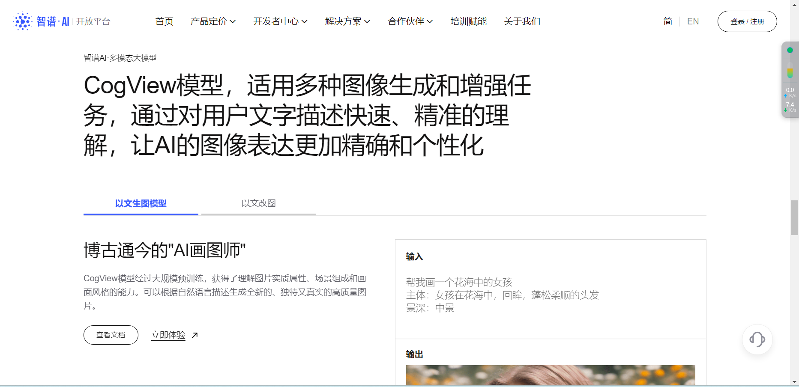The height and width of the screenshot is (387, 799).
Task: Click the 查看文档 button
Action: click(x=111, y=335)
